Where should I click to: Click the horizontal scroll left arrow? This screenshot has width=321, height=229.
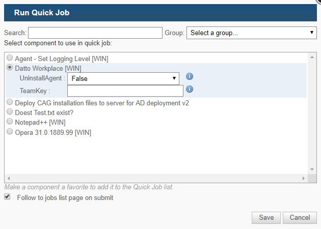(x=9, y=178)
